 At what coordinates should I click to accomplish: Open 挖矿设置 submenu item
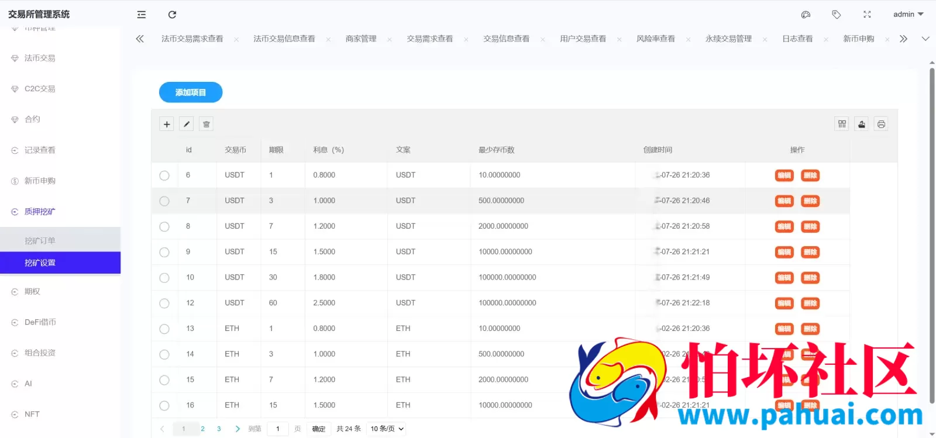60,263
